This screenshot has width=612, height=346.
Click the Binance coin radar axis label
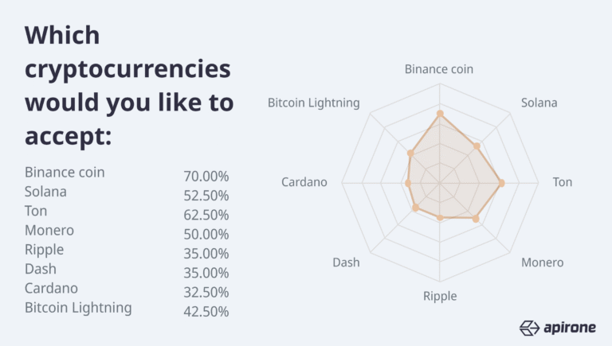pyautogui.click(x=439, y=69)
